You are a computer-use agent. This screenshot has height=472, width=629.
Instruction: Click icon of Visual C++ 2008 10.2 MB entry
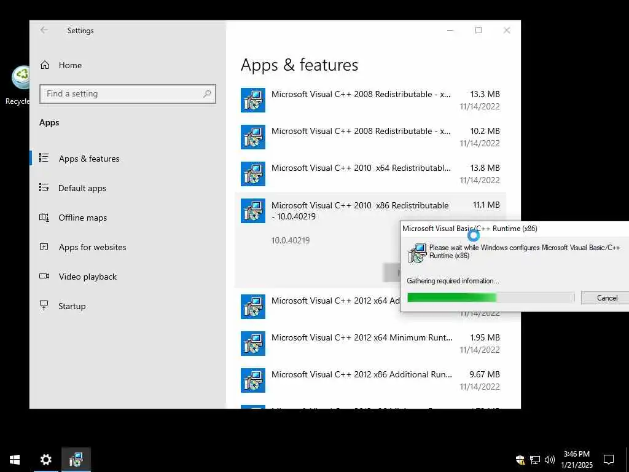(x=253, y=137)
